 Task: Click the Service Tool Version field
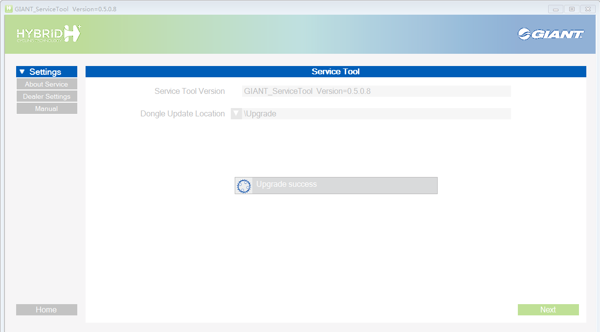coord(377,91)
